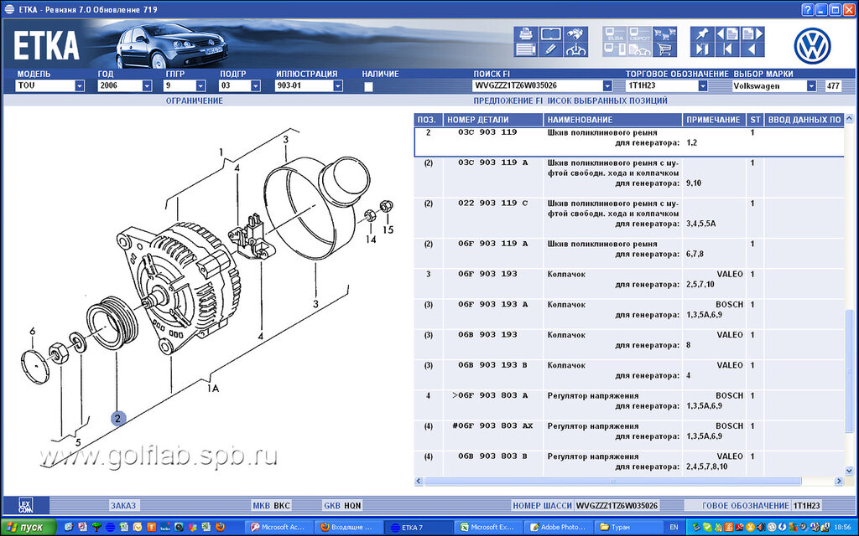Click the printer icon in ETKA toolbar

point(526,33)
